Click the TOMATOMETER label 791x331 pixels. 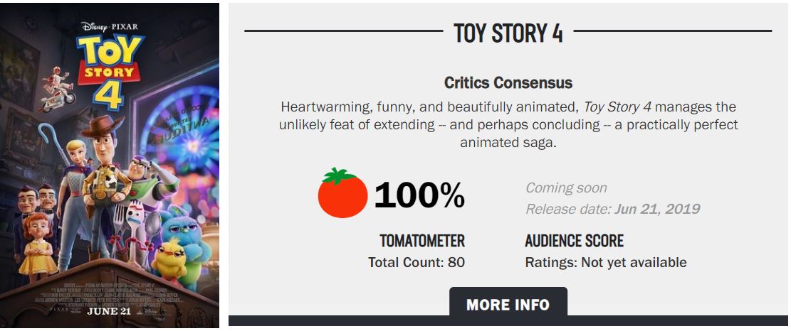coord(421,241)
